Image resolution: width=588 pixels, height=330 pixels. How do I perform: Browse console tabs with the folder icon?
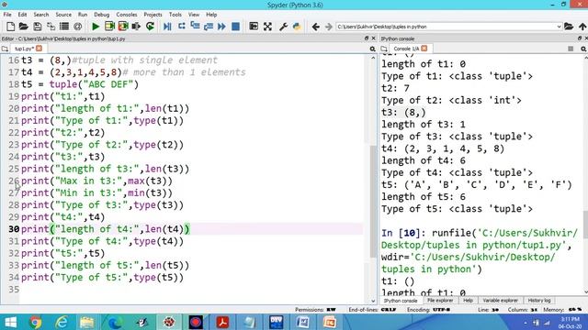(384, 49)
